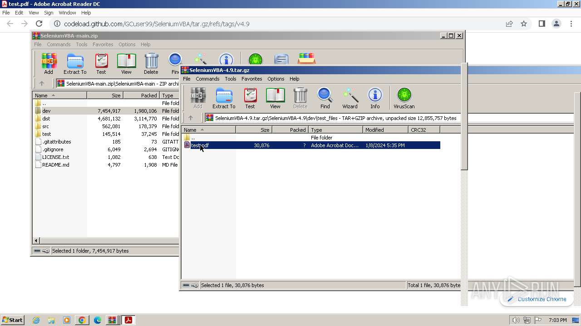Open Favorites menu in SeleniumVBA-4.9.tar.gz window
The width and height of the screenshot is (581, 326).
252,79
